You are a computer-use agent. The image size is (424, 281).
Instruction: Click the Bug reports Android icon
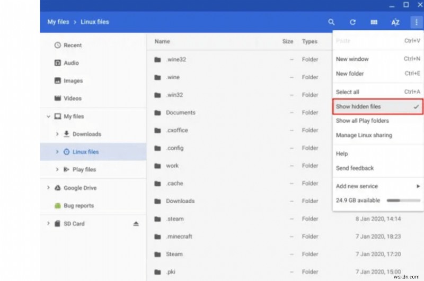(x=58, y=206)
